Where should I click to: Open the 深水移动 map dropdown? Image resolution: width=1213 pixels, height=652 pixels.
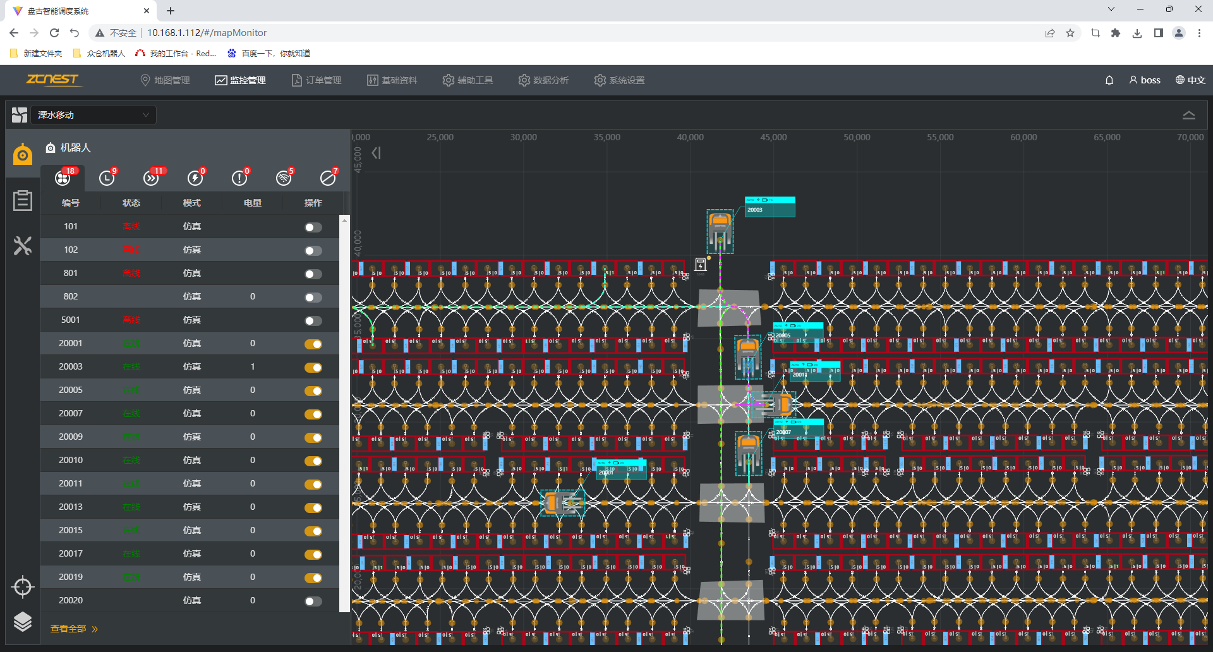pos(94,115)
